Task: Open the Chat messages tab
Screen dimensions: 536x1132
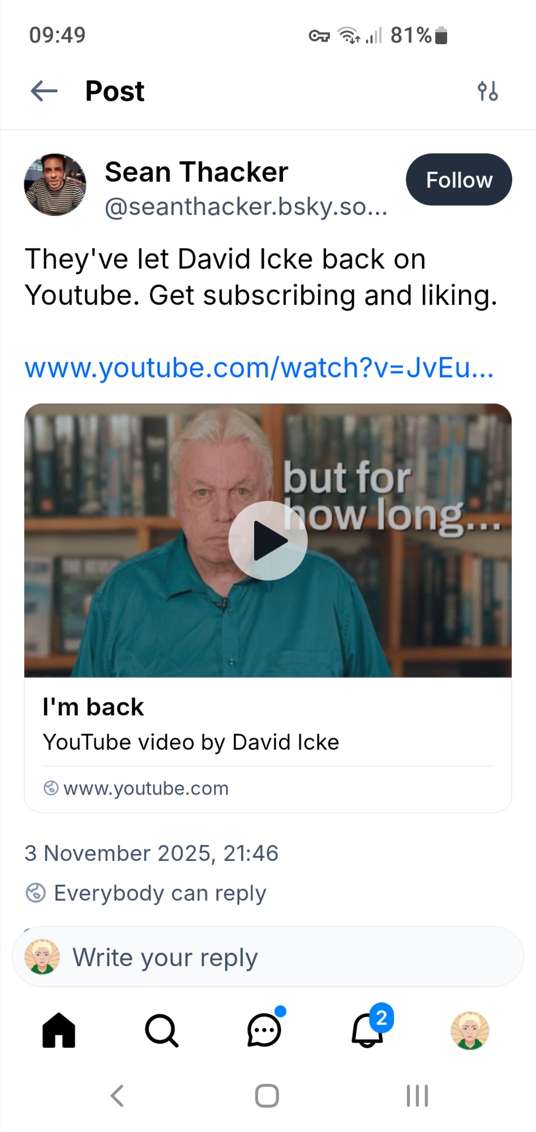Action: (x=265, y=1029)
